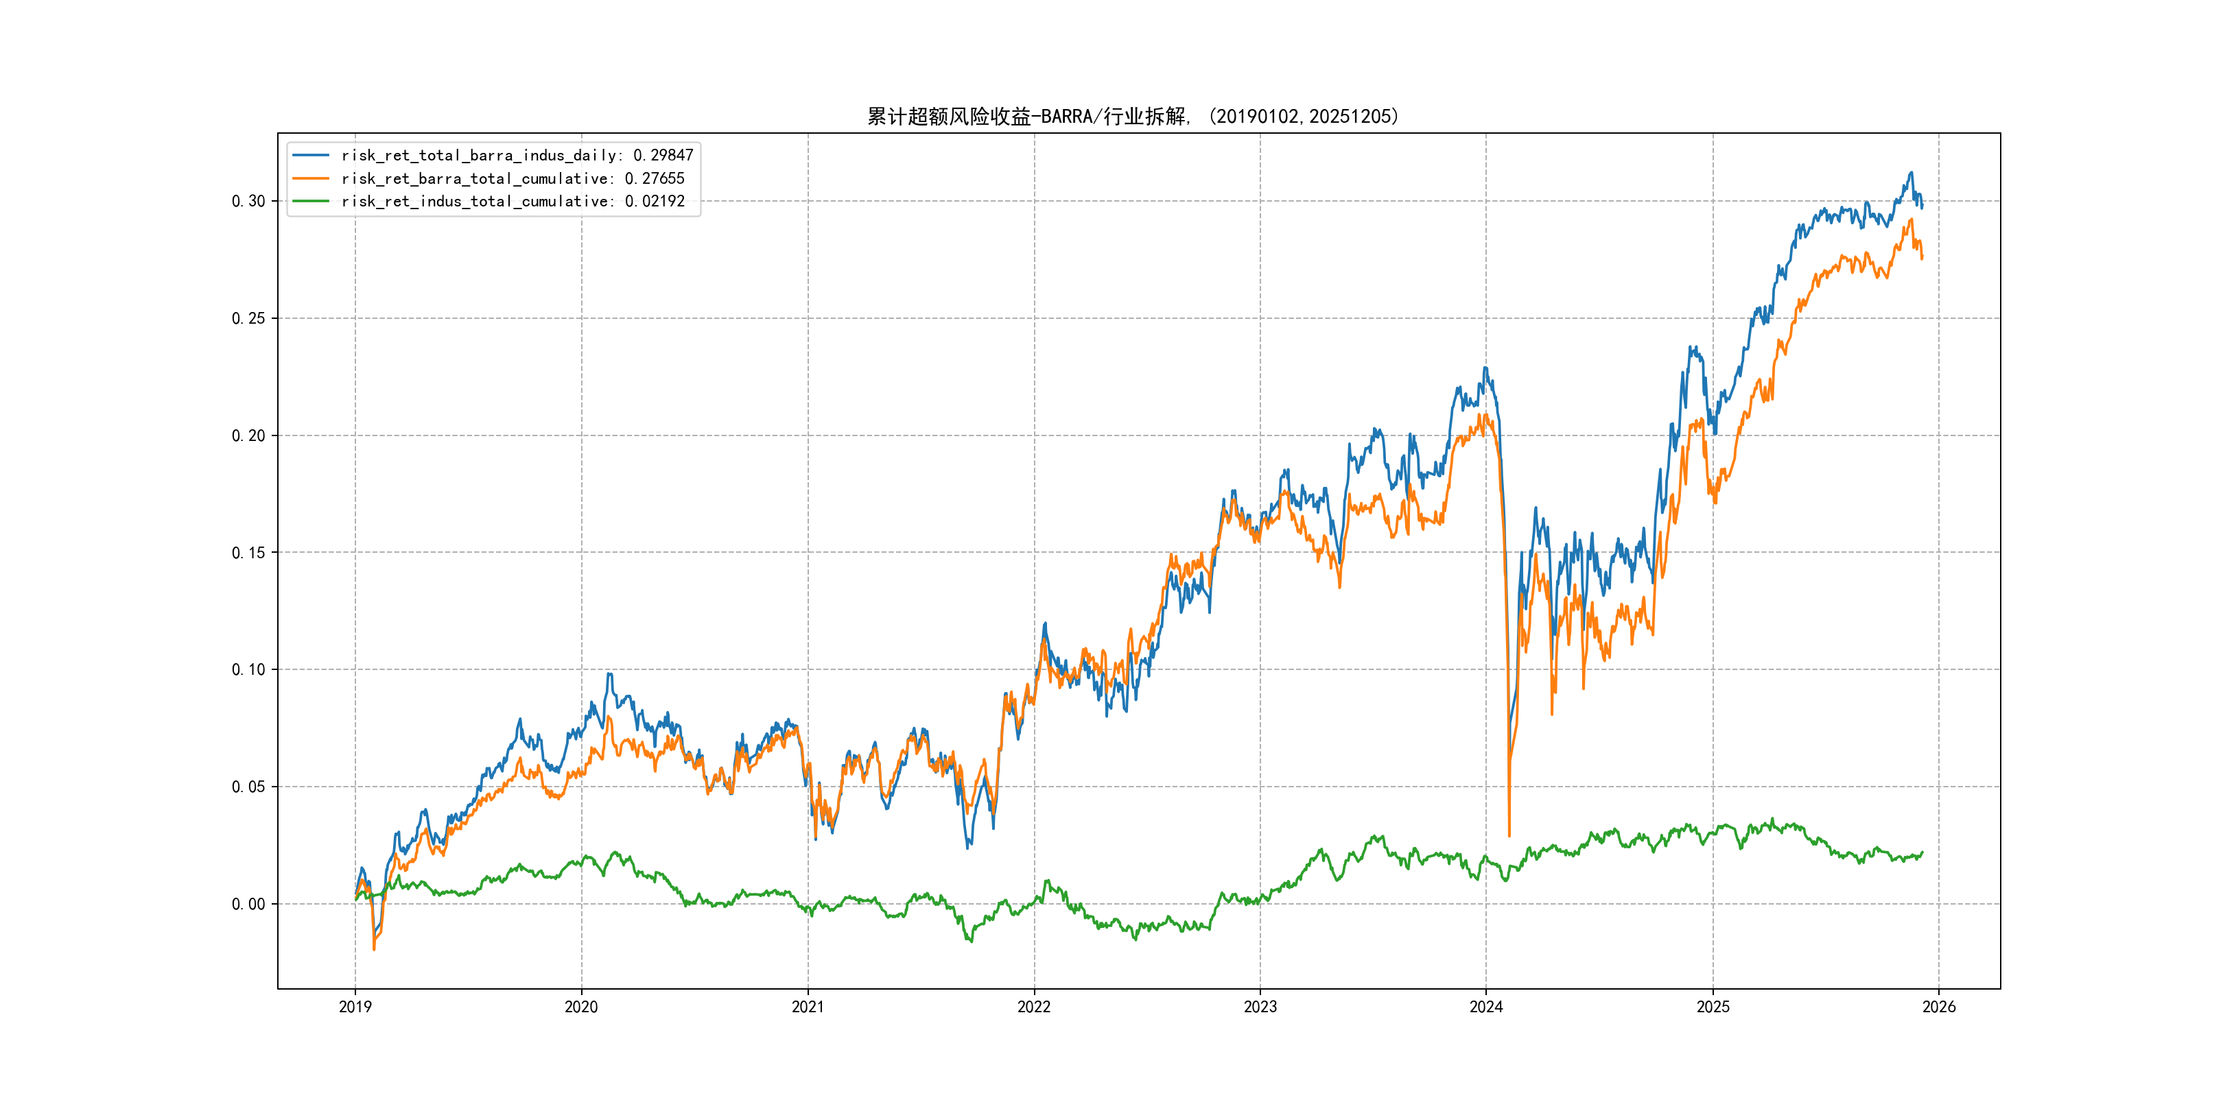Click the chart title text

(1132, 117)
